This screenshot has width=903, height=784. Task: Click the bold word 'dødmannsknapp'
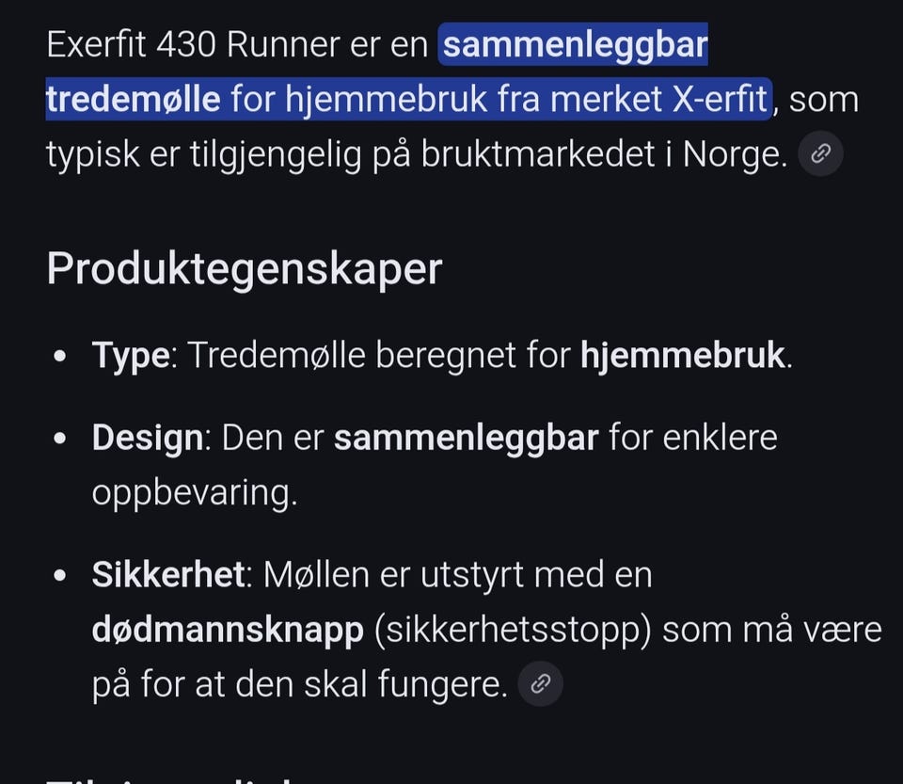[228, 630]
